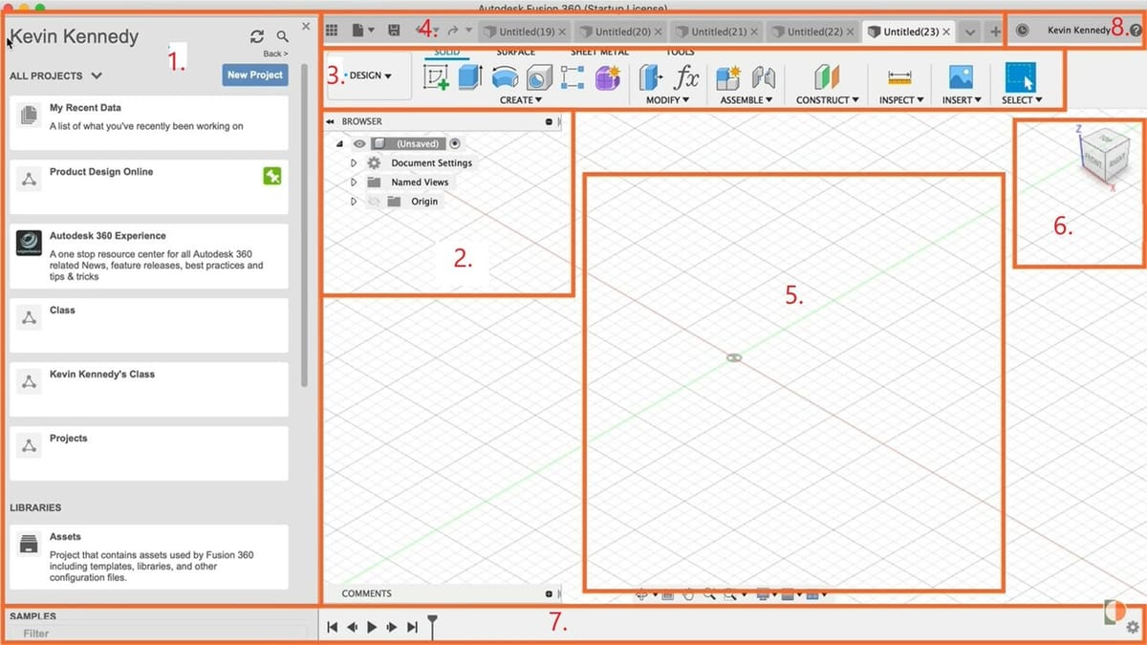Click the Insert image icon
The height and width of the screenshot is (645, 1147).
pos(960,77)
